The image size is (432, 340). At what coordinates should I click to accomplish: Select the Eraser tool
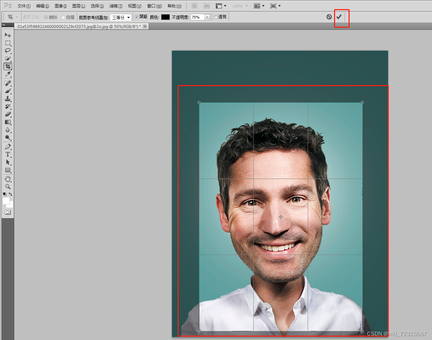tap(8, 114)
